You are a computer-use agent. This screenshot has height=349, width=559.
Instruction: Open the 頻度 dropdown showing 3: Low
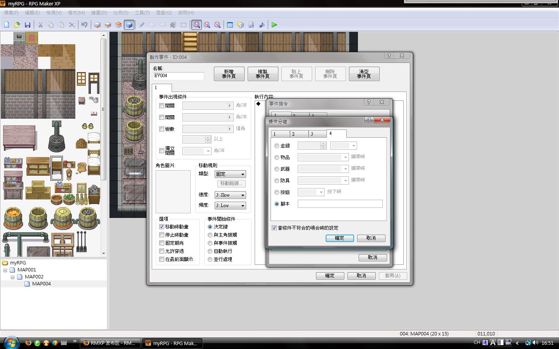coord(230,206)
